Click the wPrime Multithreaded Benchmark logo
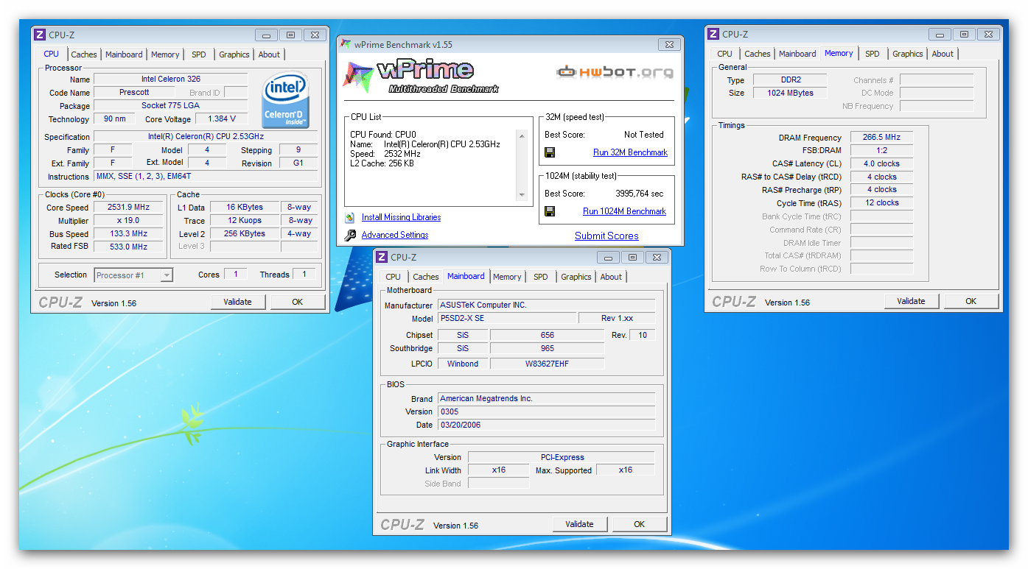The width and height of the screenshot is (1028, 569). 422,77
